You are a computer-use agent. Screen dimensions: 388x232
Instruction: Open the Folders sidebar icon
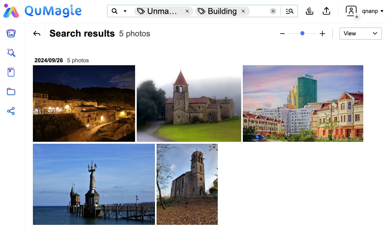pos(11,92)
